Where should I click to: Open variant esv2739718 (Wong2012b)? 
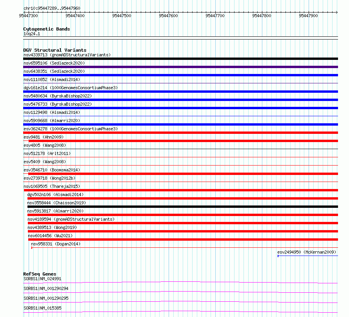49,178
